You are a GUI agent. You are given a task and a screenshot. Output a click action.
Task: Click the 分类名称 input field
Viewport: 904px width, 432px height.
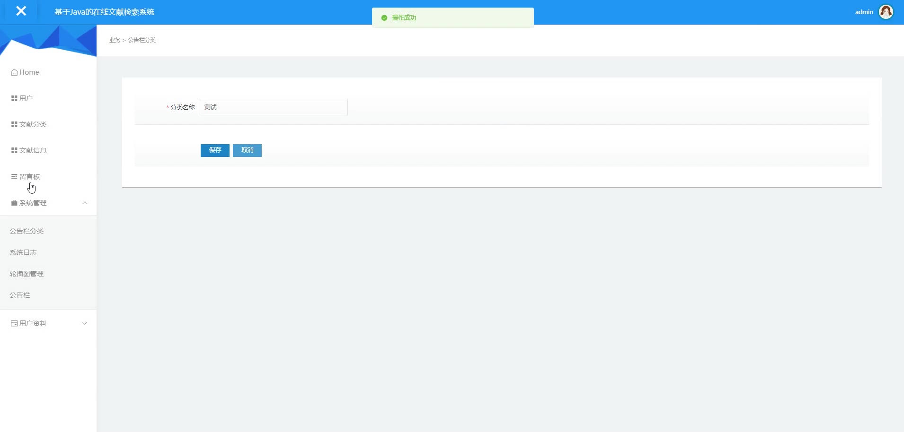273,107
